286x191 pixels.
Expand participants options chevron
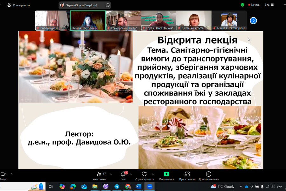[111, 174]
